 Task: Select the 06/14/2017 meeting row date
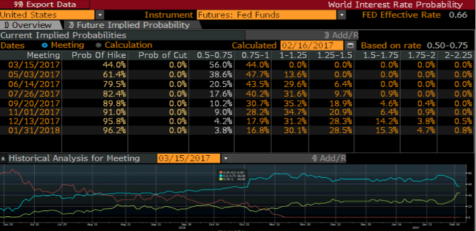coord(34,84)
